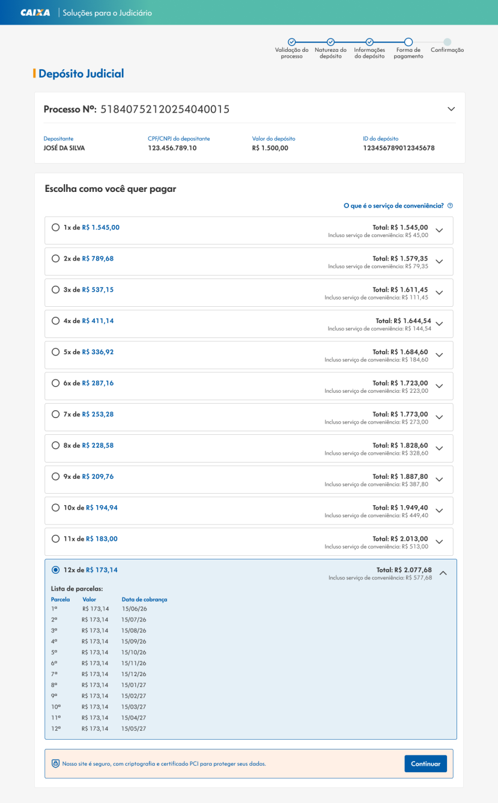Screen dimensions: 498x803
Task: Go to Validação do processo step circle
Action: (291, 42)
